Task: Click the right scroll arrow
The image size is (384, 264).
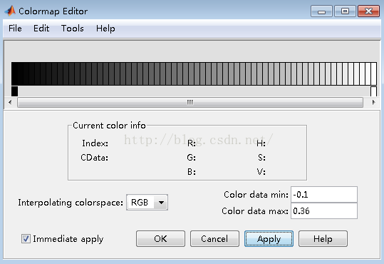Action: click(x=373, y=102)
